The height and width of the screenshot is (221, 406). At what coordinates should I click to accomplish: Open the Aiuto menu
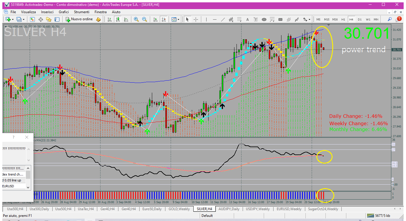click(x=116, y=12)
